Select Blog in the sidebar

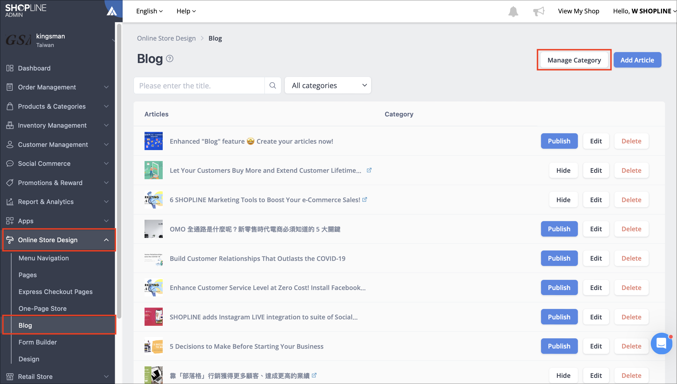coord(59,325)
